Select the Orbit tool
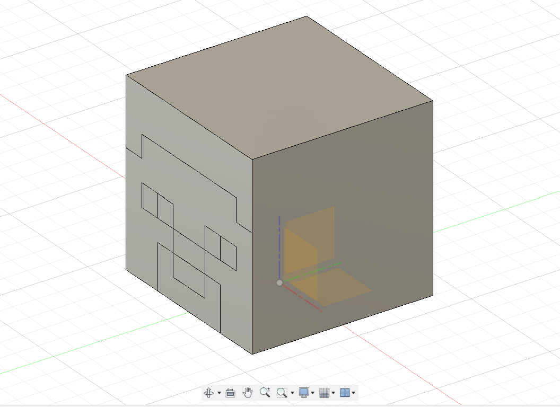This screenshot has width=560, height=407. click(209, 393)
